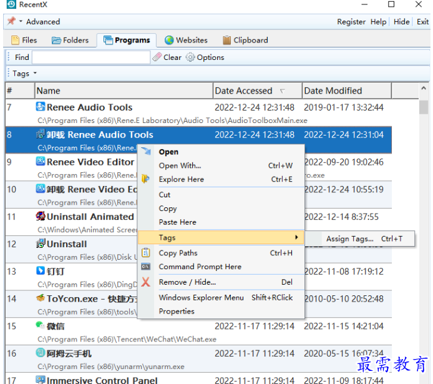Choose Copy Paths in the context menu
The width and height of the screenshot is (433, 384).
pyautogui.click(x=221, y=253)
